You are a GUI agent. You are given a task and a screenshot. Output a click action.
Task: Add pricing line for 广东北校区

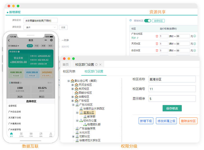coord(195,36)
